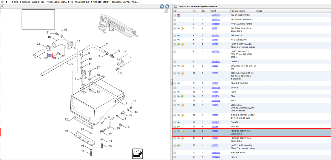Click the Qty column header
The image size is (331, 160).
(204, 11)
